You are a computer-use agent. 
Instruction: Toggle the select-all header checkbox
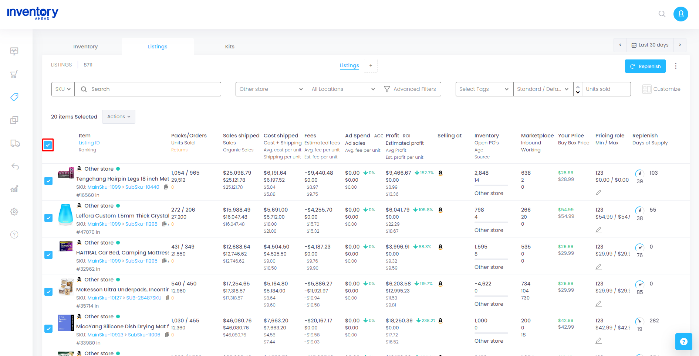click(48, 145)
